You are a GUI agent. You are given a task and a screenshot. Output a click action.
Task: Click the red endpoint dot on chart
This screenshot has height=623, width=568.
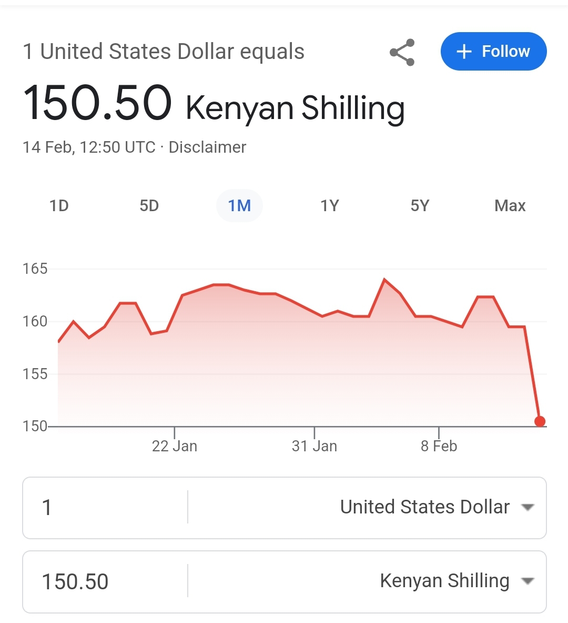tap(540, 421)
